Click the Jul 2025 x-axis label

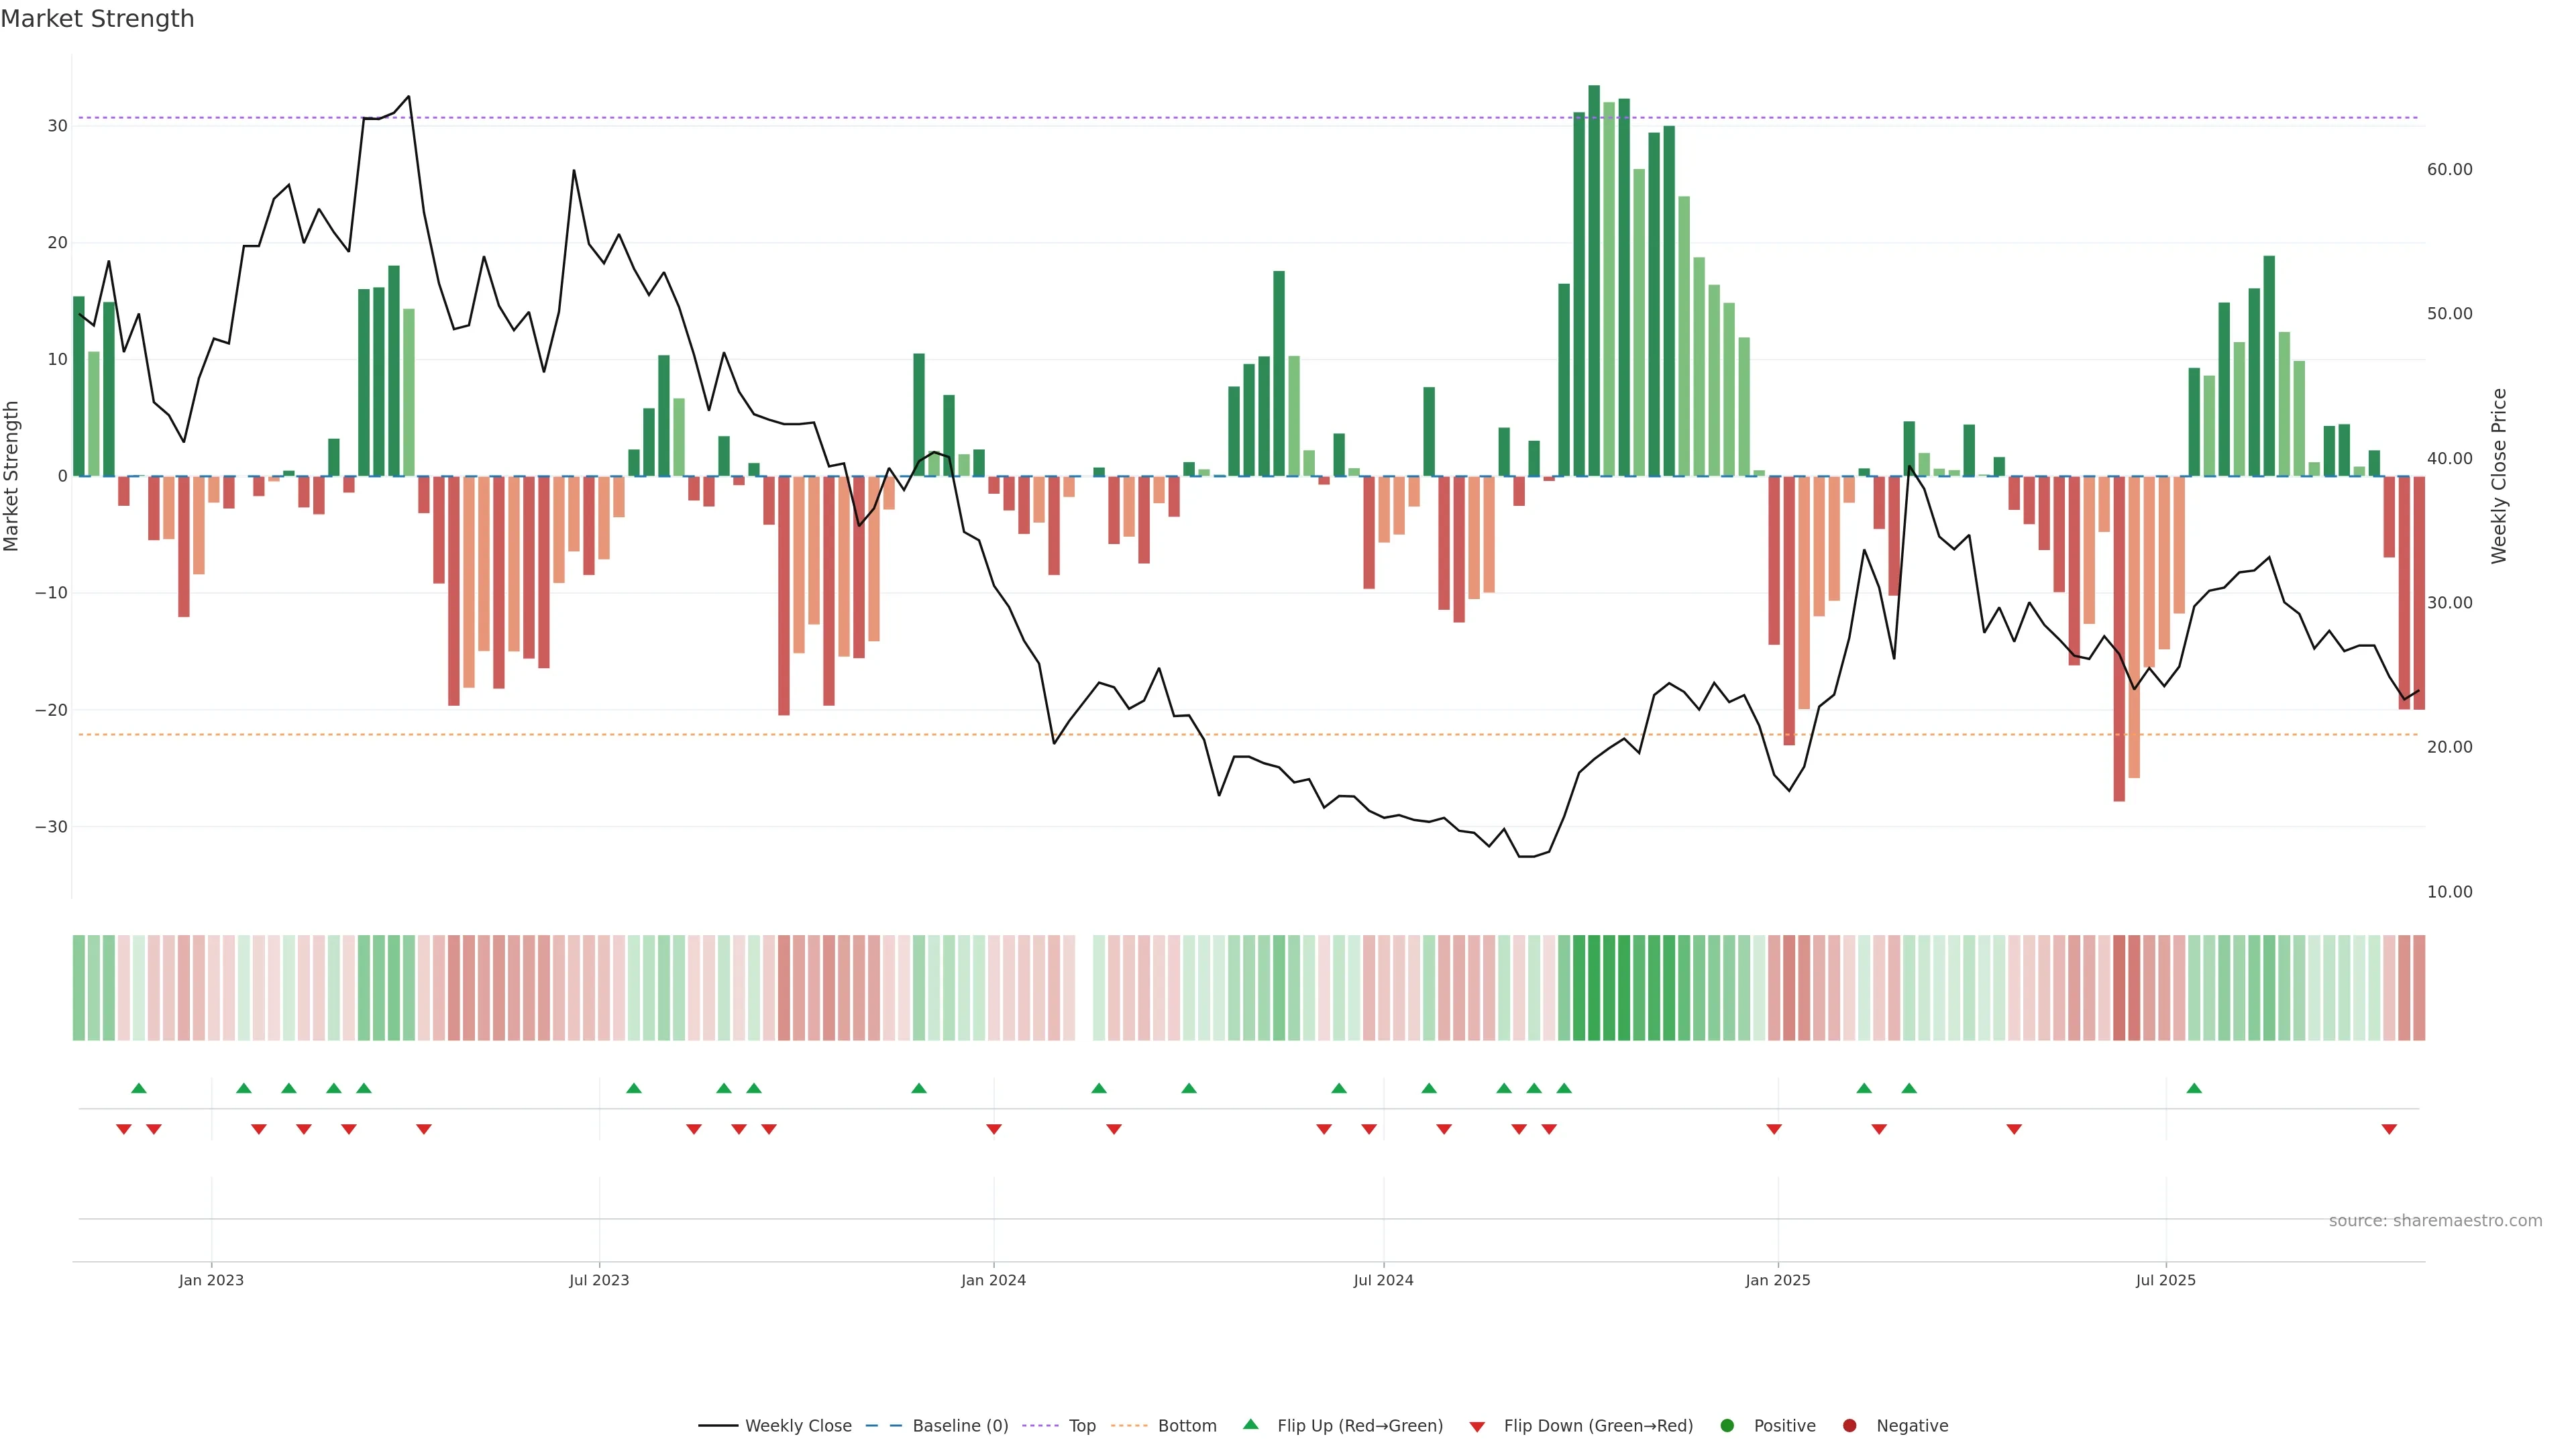[x=2165, y=1280]
